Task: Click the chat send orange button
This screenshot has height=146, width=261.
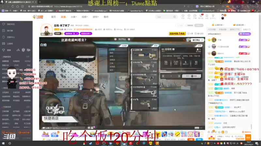Action: pyautogui.click(x=248, y=138)
